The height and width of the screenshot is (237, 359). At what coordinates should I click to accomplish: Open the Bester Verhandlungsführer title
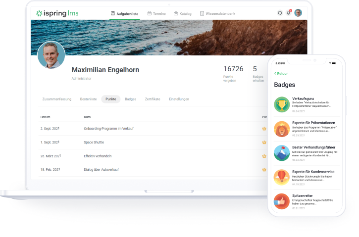pos(313,147)
